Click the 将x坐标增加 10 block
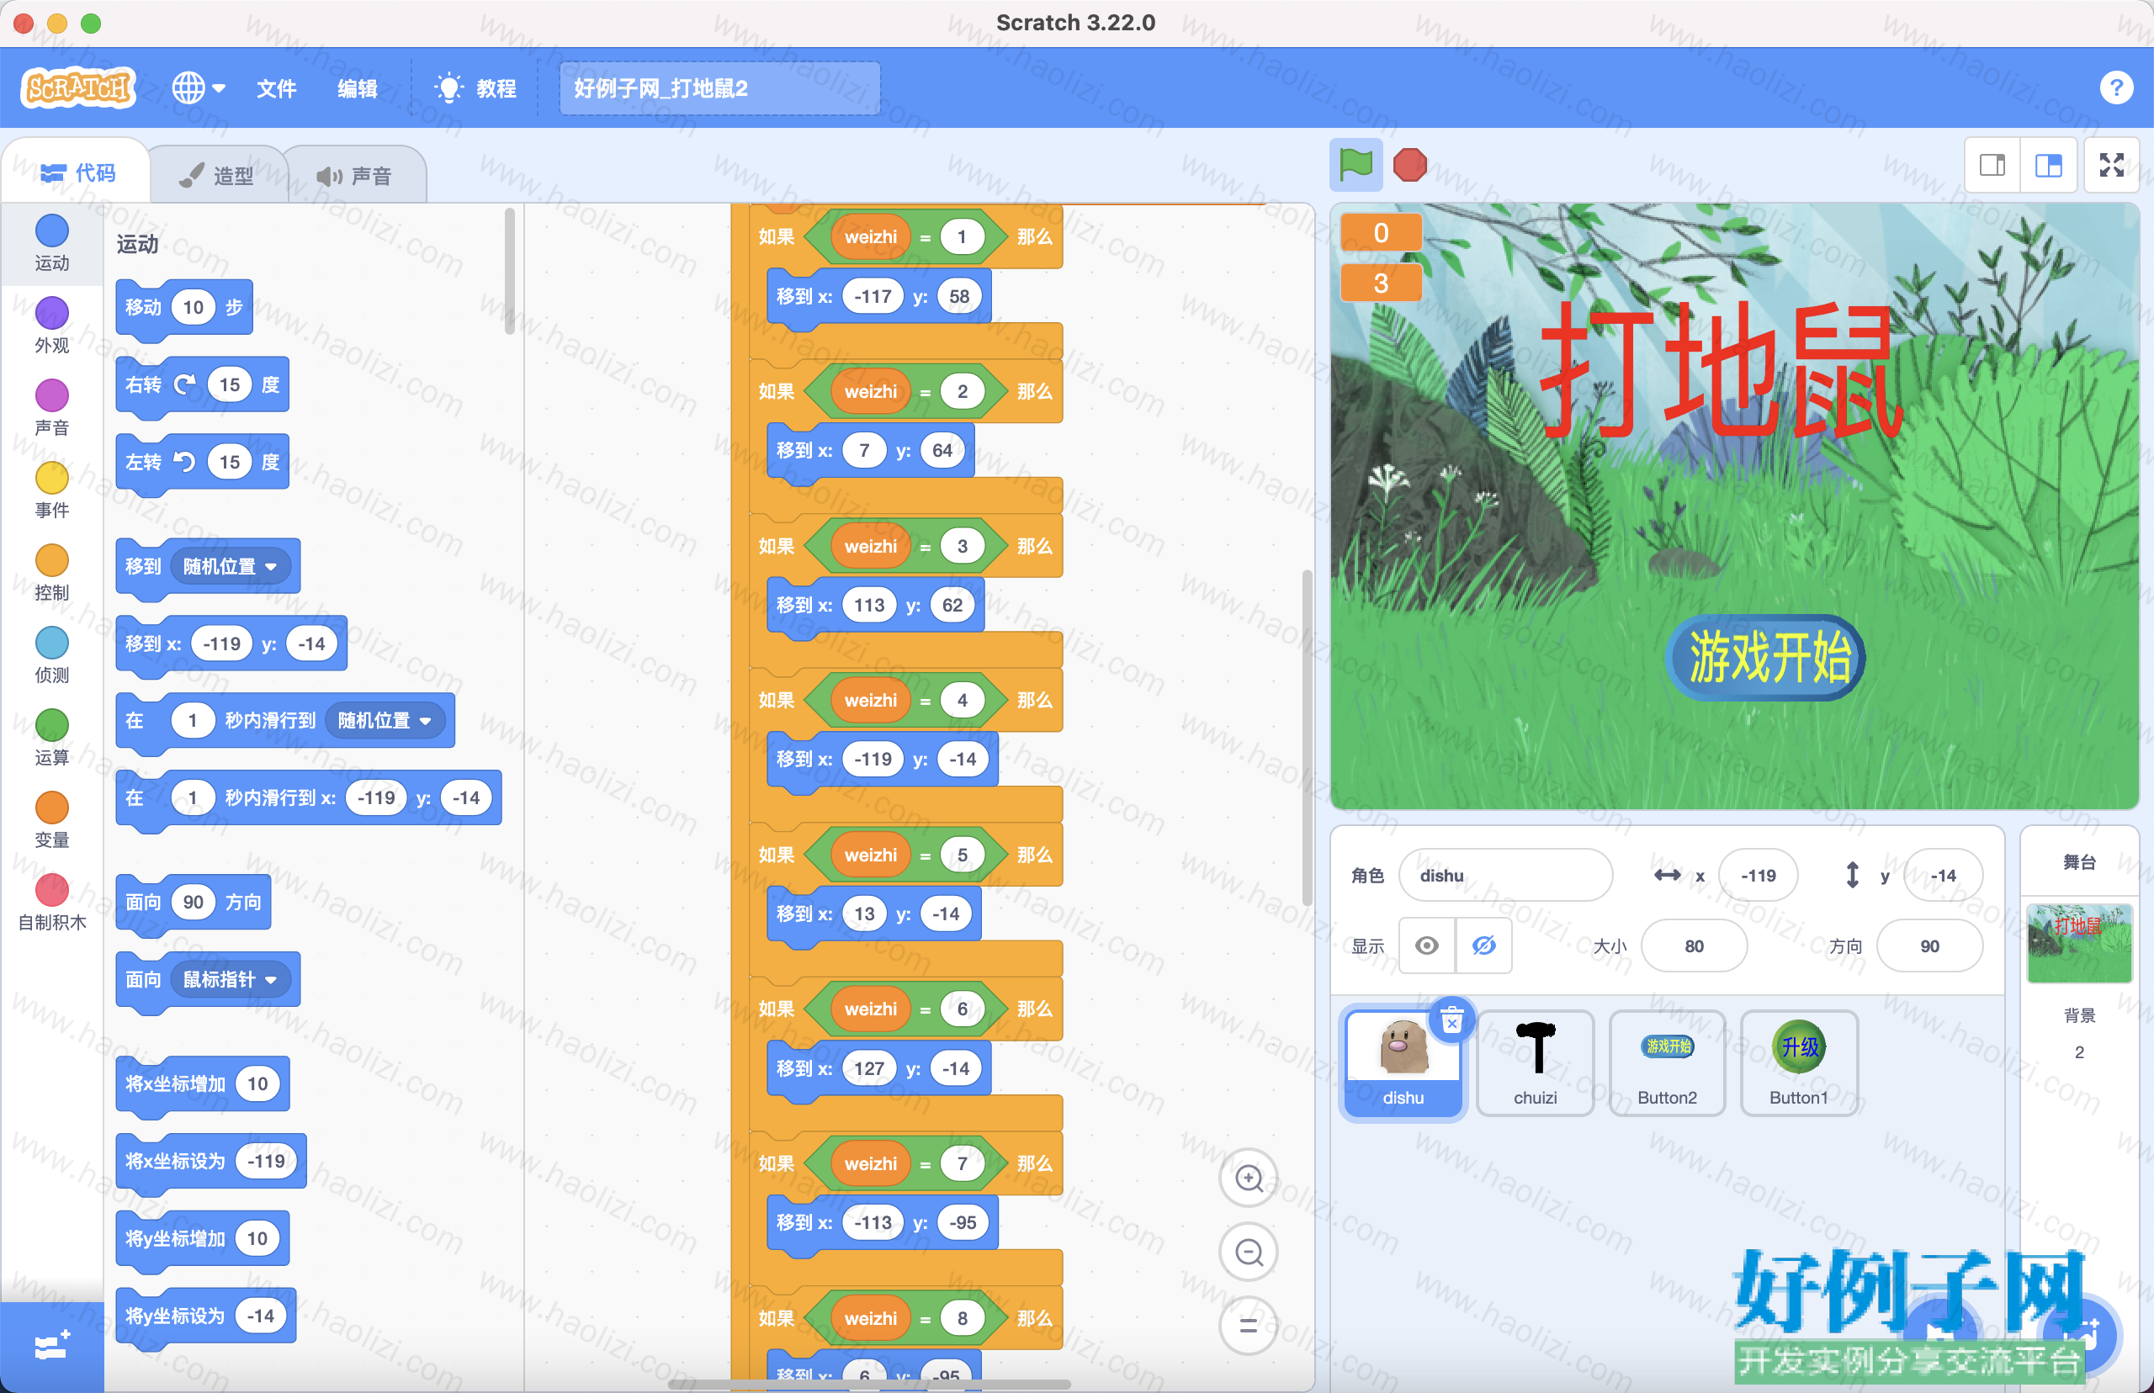The width and height of the screenshot is (2154, 1393). click(x=203, y=1084)
